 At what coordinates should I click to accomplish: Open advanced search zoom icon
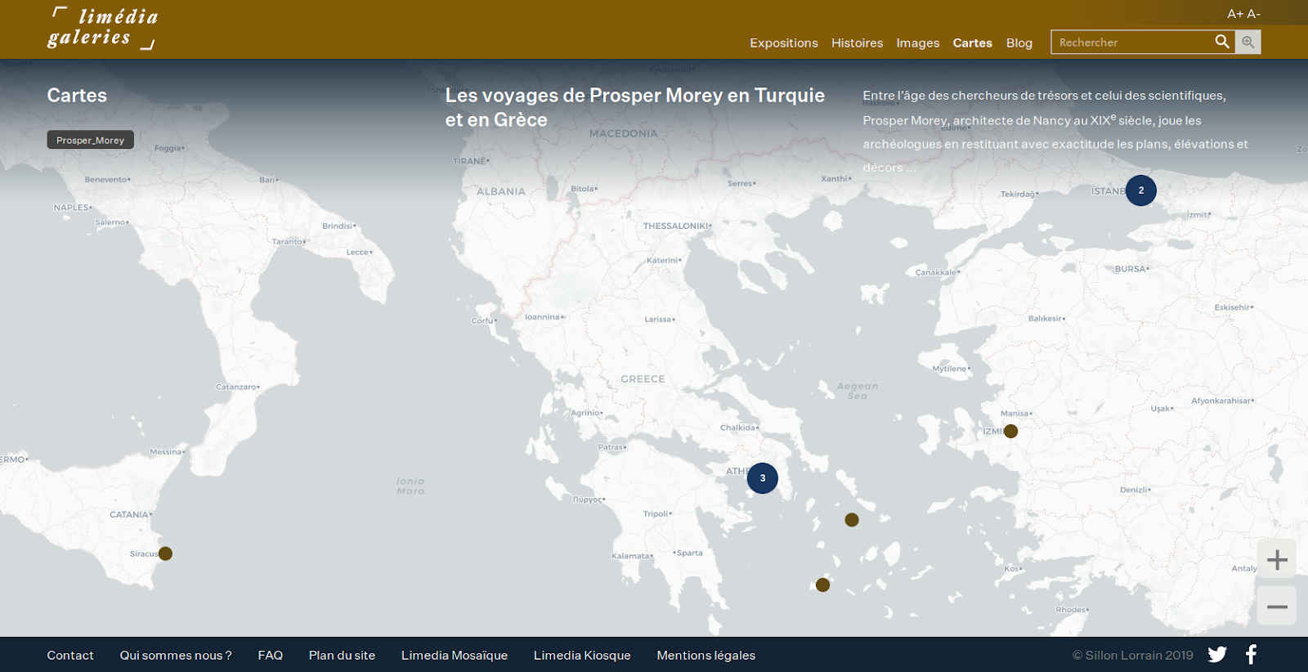coord(1248,42)
